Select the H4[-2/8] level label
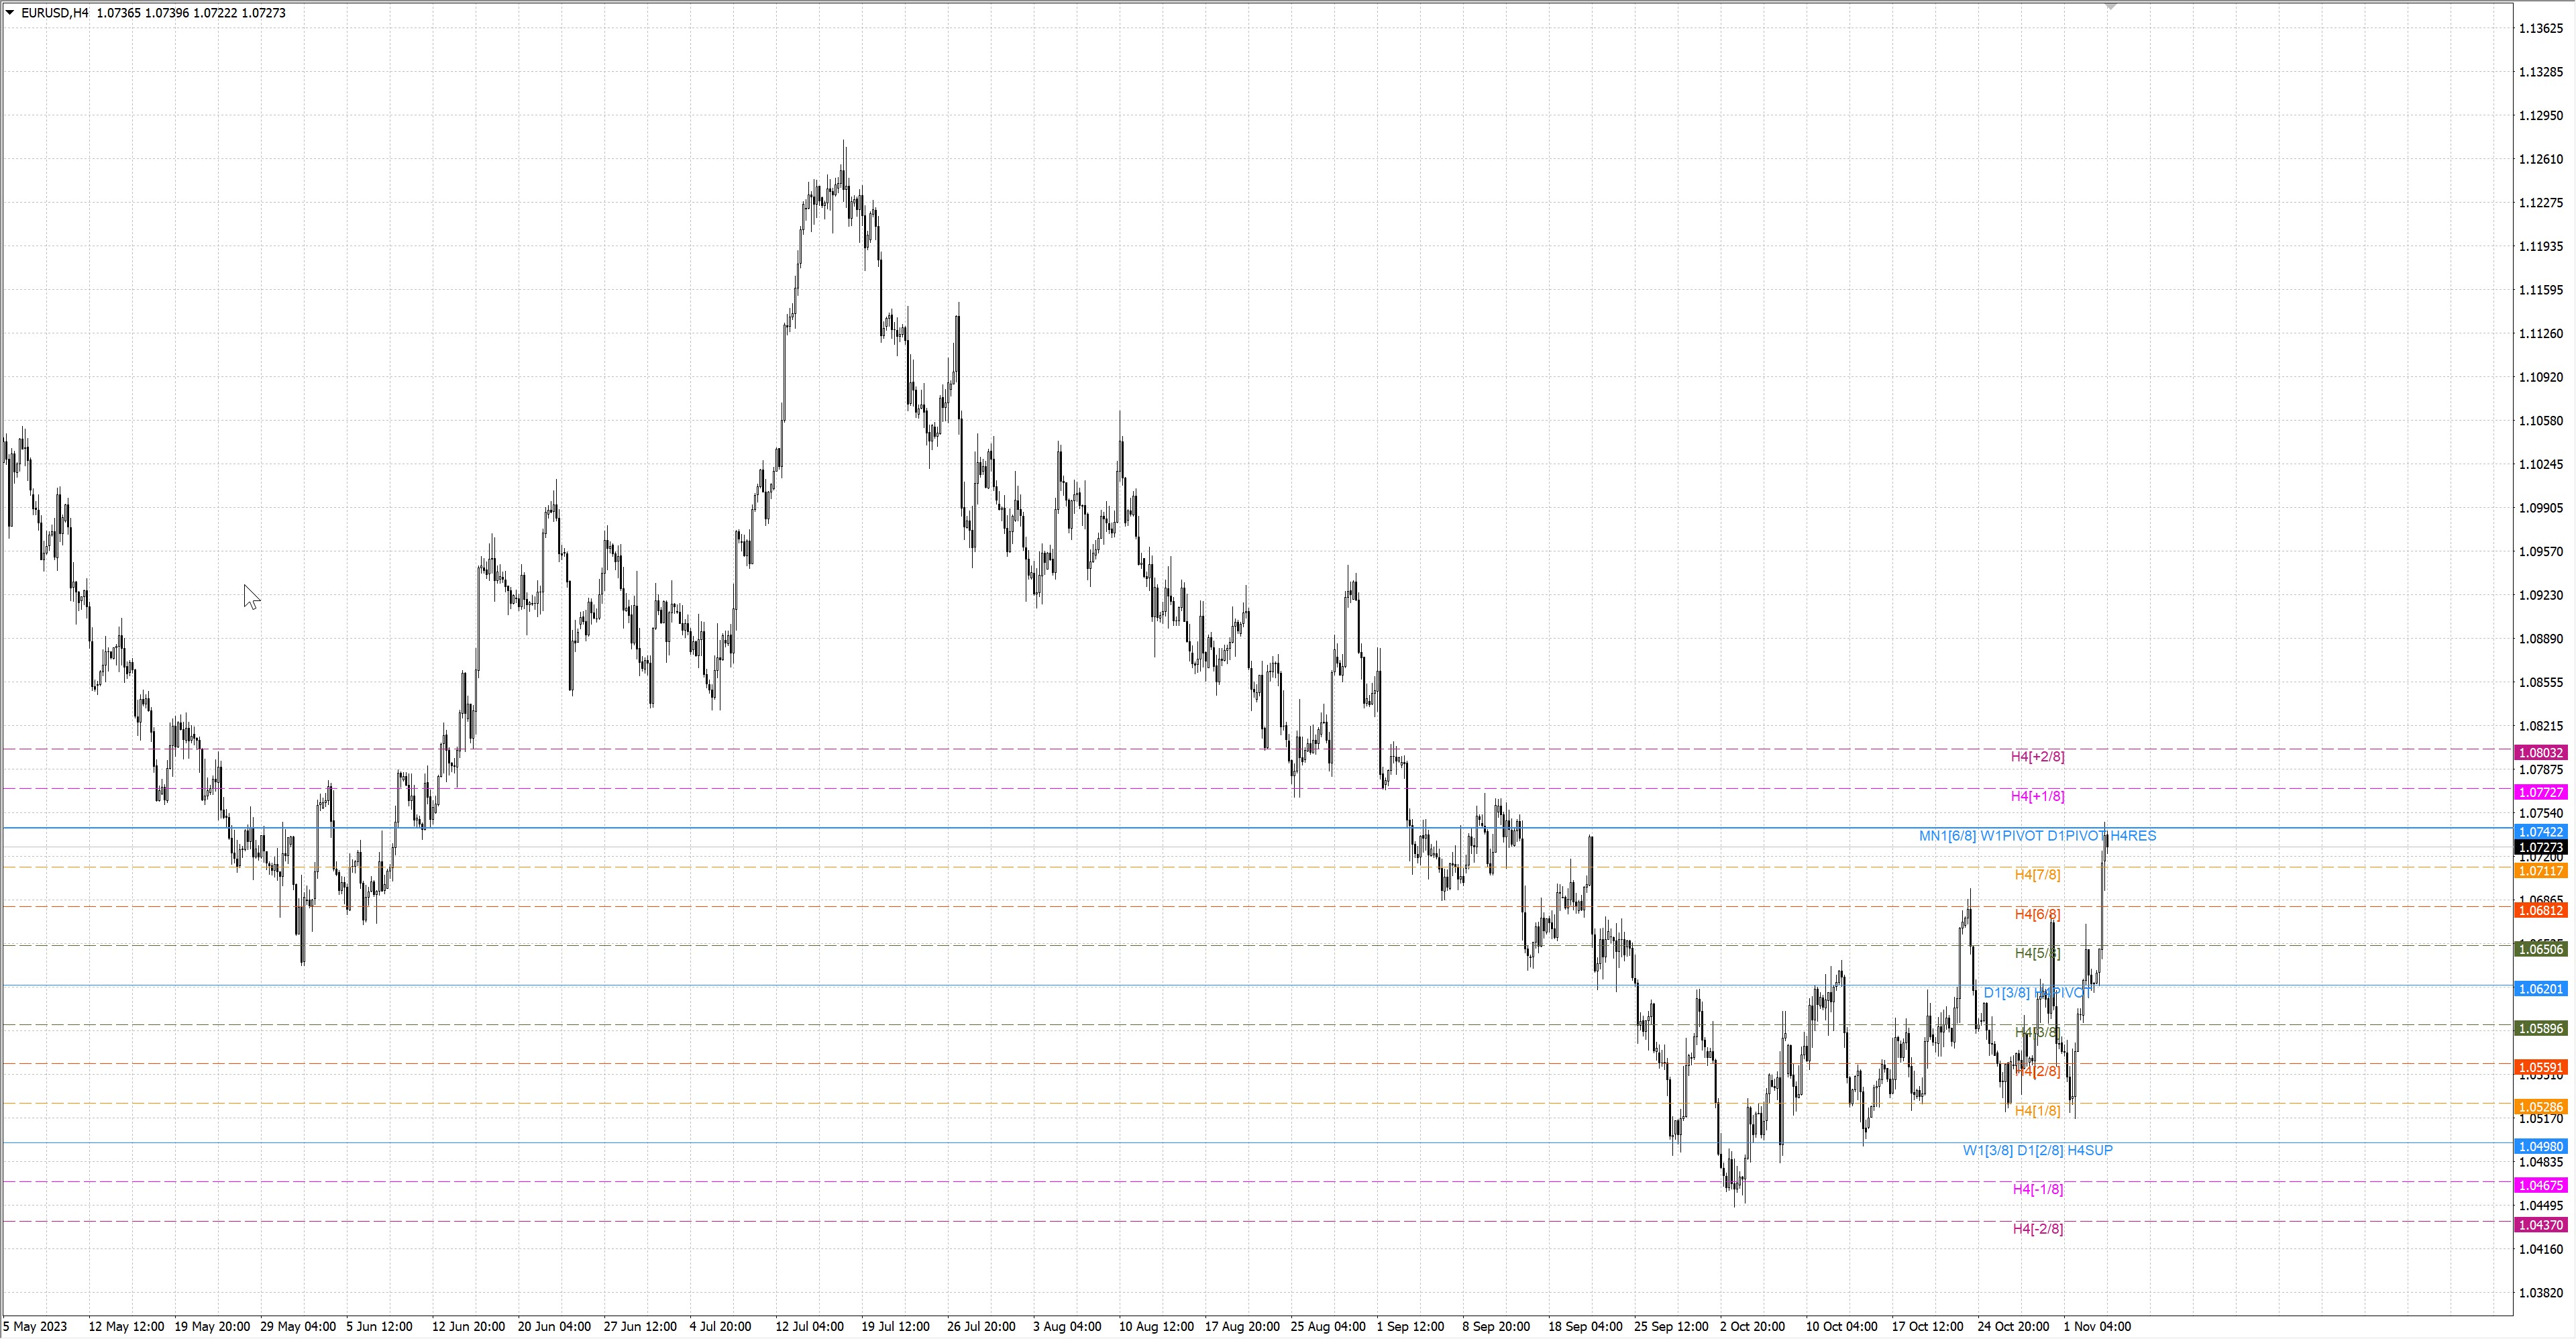This screenshot has height=1339, width=2576. 2037,1229
